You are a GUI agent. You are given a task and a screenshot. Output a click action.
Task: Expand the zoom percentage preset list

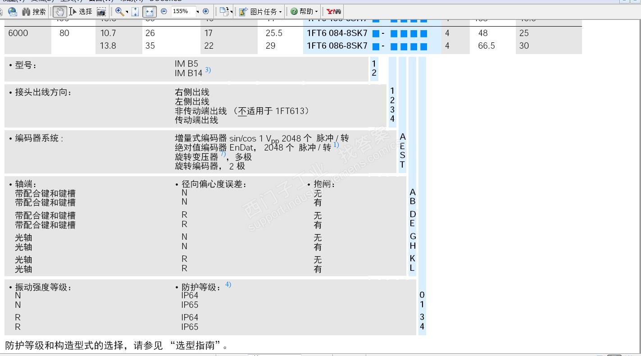197,12
